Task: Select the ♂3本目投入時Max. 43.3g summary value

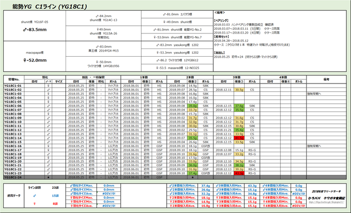Action: pos(252,186)
